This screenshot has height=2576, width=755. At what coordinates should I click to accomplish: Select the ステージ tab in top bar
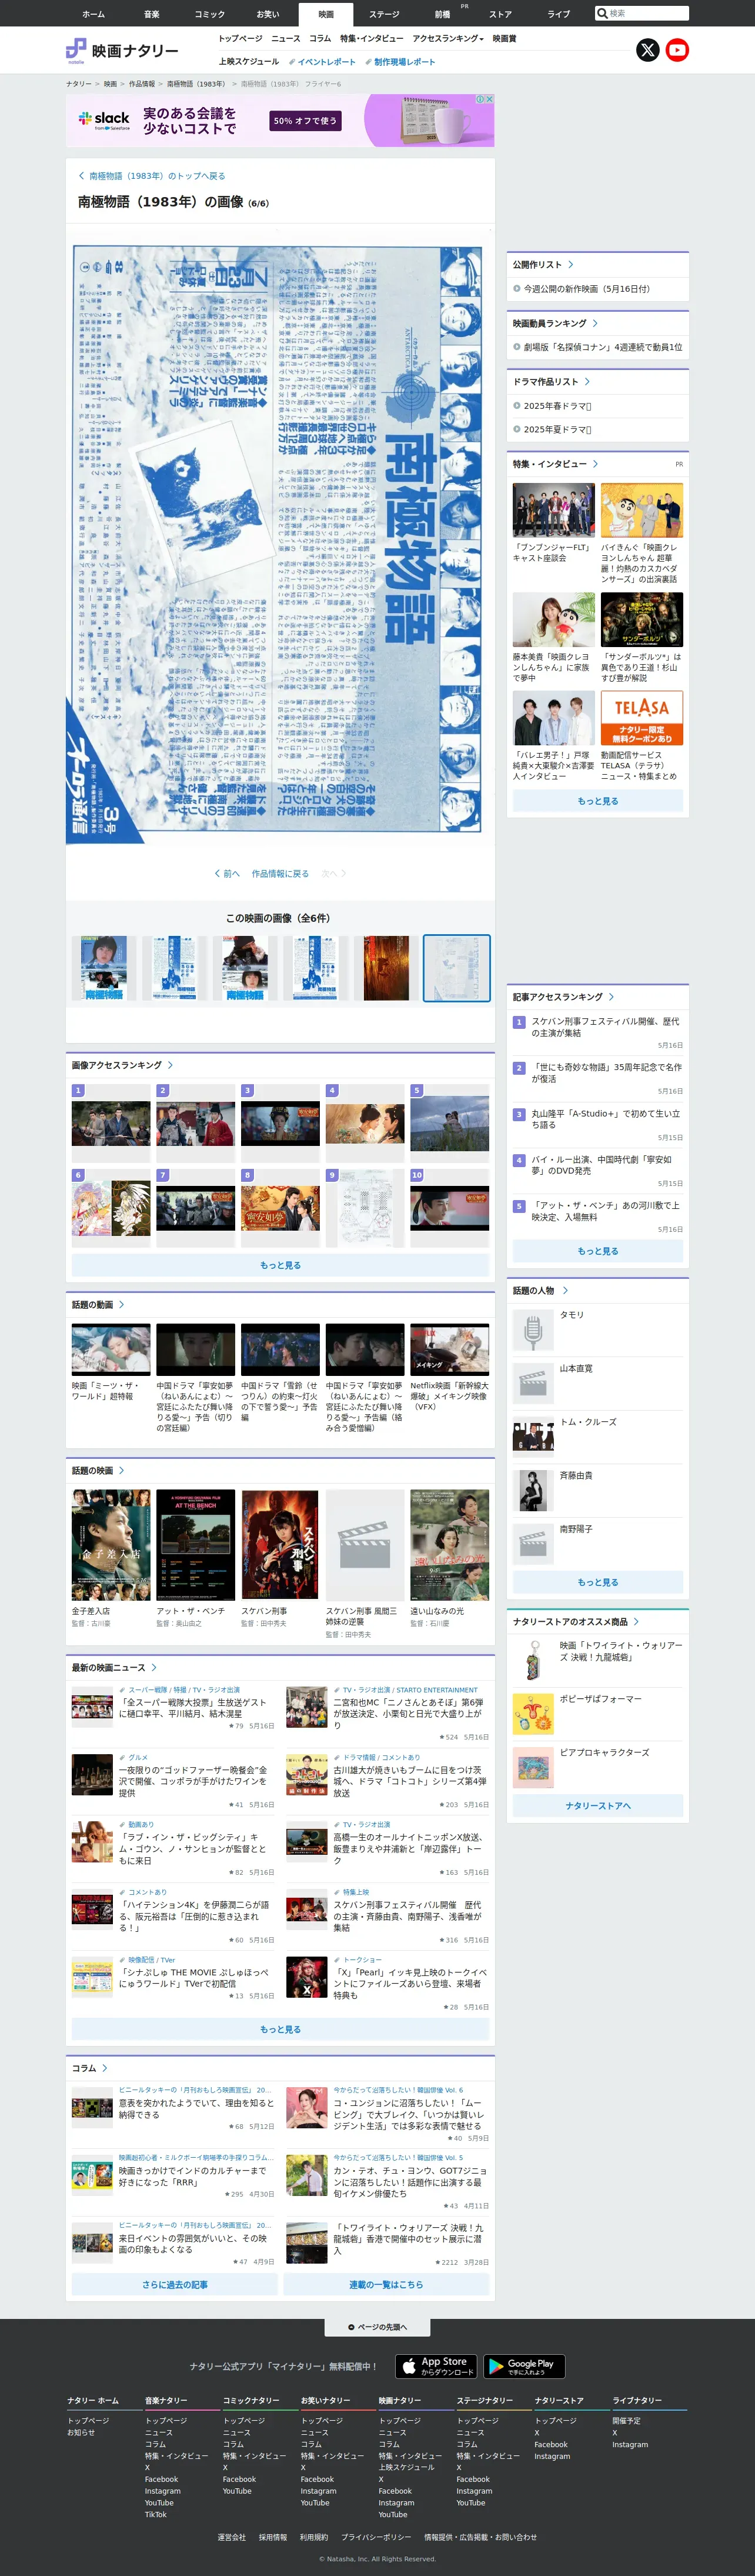(x=384, y=14)
